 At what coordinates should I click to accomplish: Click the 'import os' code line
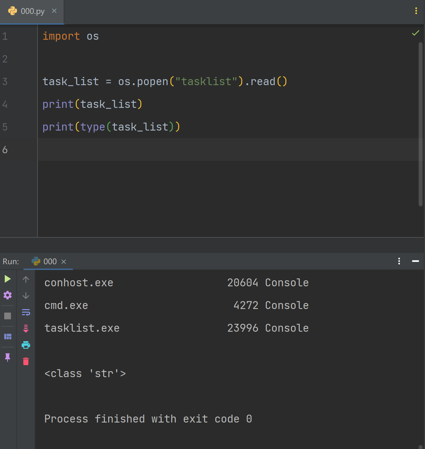point(71,36)
